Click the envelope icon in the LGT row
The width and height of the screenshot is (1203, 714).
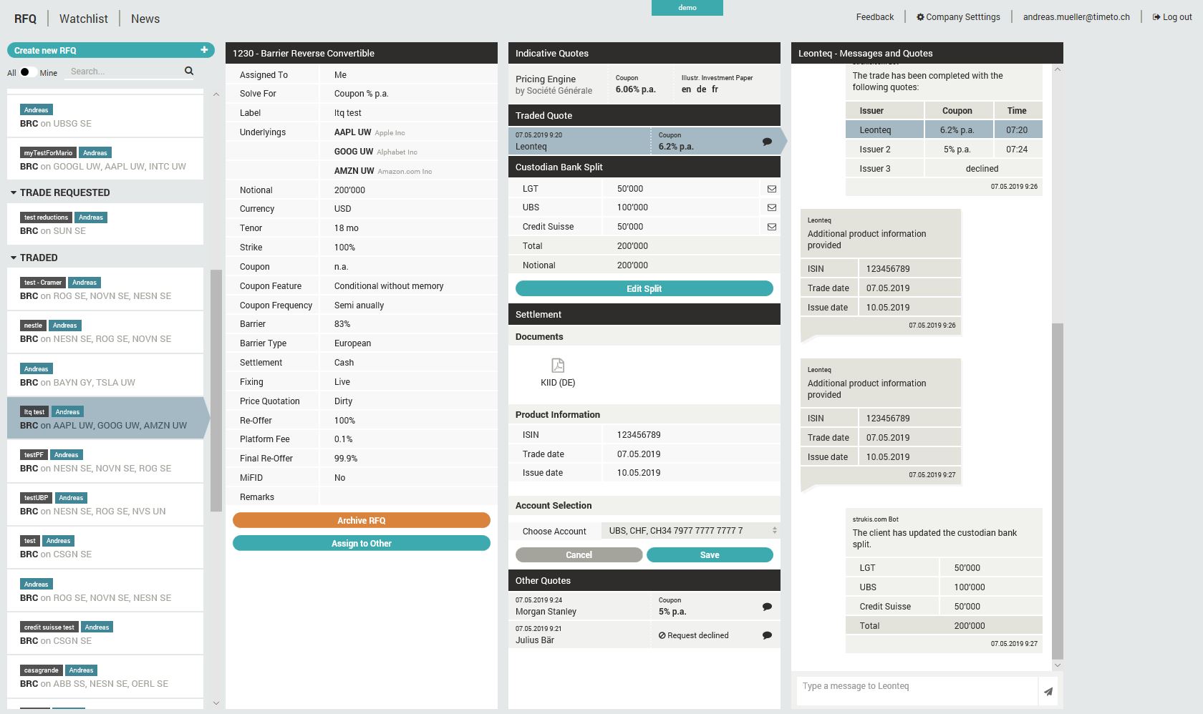tap(771, 189)
